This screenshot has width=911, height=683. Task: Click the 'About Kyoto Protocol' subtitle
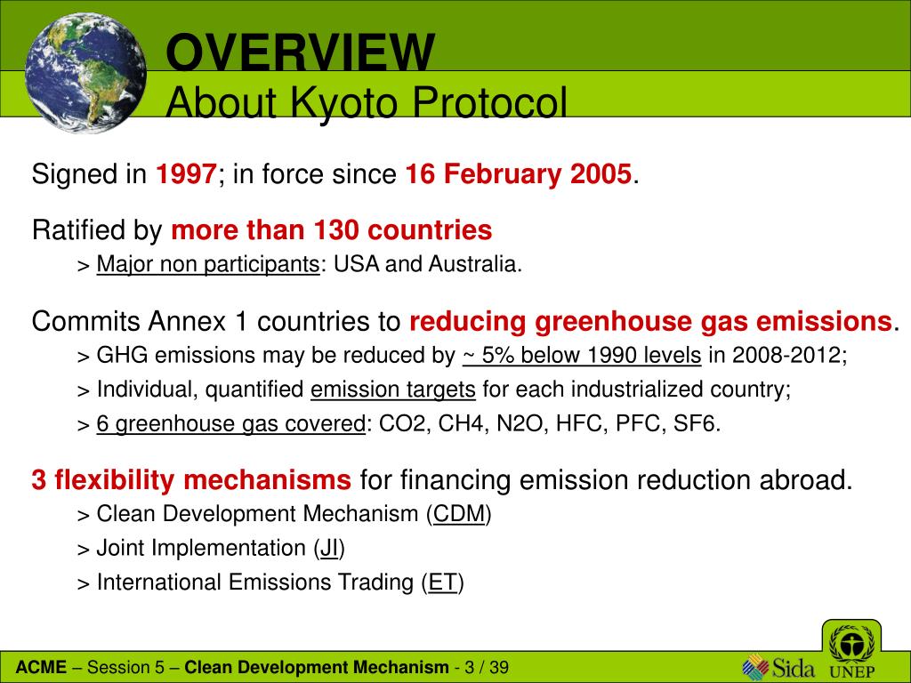click(366, 102)
